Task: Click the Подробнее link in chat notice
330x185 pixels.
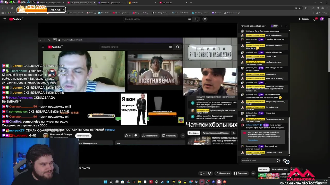Action: click(x=253, y=140)
